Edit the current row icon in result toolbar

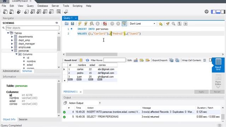pos(136,60)
